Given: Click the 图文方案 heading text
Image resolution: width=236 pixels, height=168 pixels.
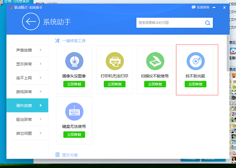Looking at the screenshot, I should coord(70,155).
